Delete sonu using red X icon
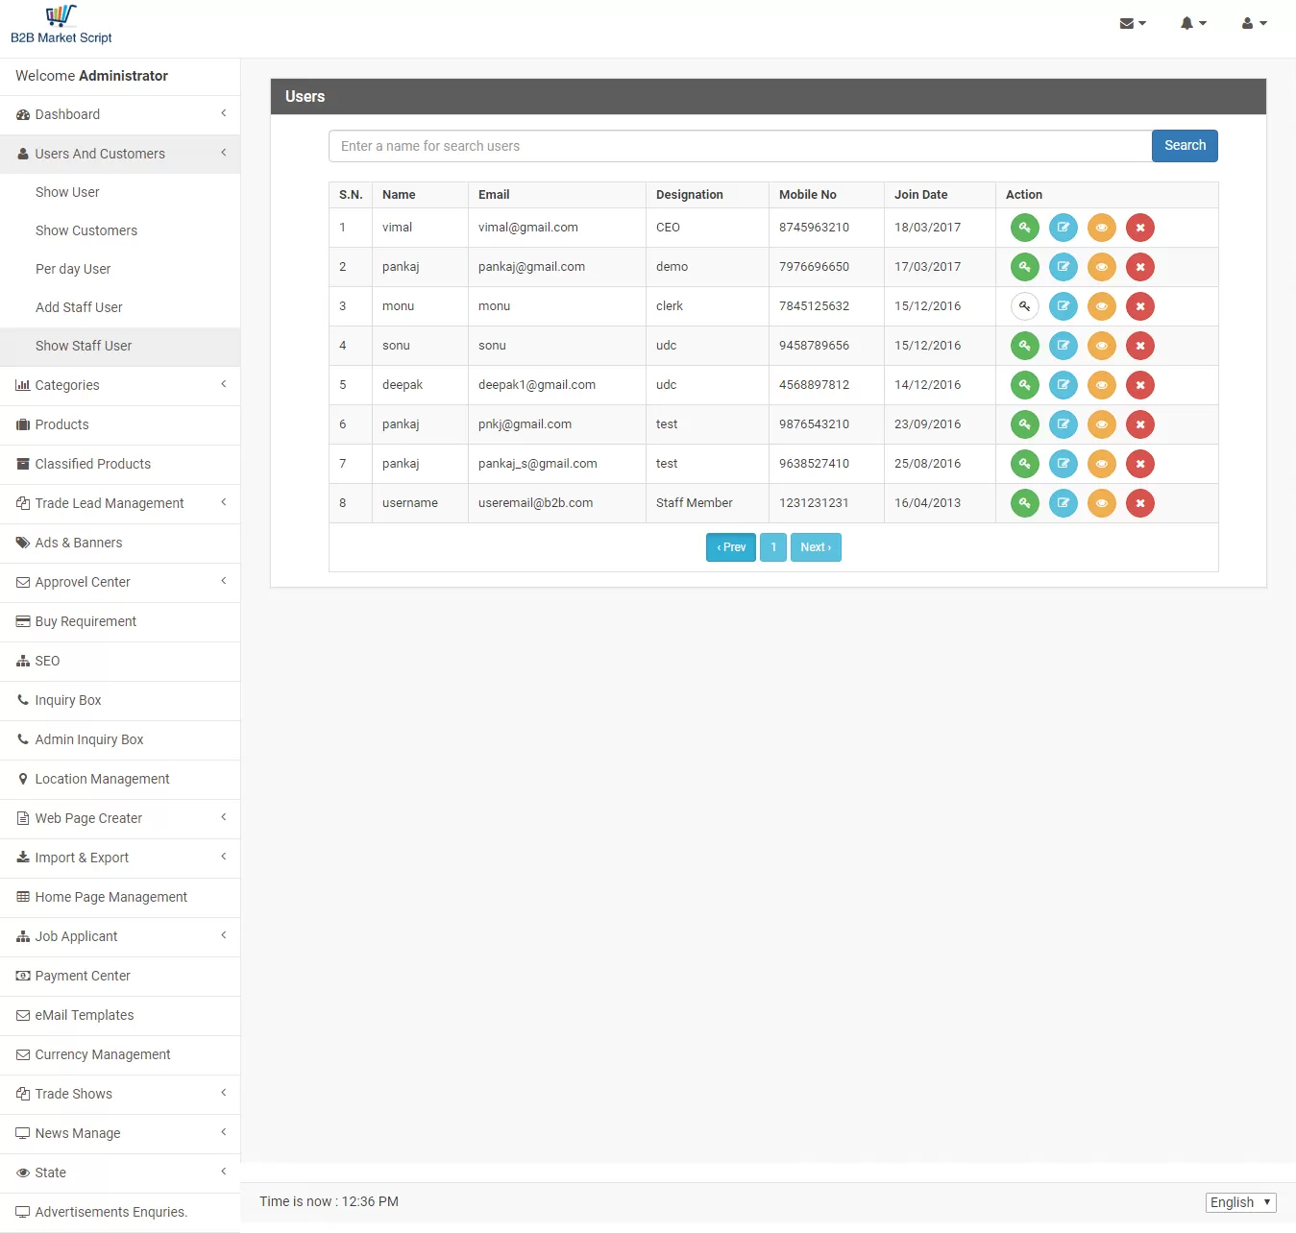1296x1233 pixels. (x=1140, y=346)
